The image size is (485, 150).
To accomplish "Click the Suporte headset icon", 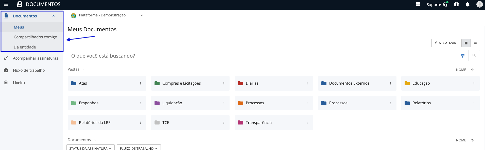I will (x=445, y=4).
